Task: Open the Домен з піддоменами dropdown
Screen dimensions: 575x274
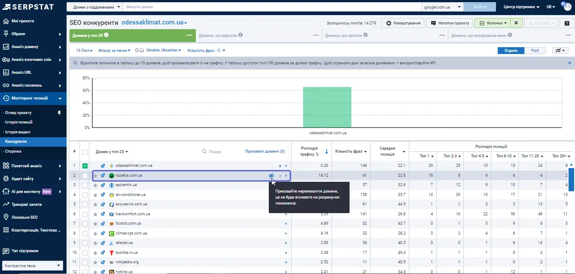Action: 94,7
